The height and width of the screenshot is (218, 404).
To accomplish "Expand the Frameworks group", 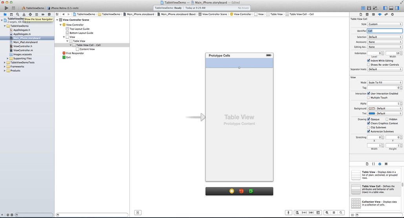I will (5, 66).
